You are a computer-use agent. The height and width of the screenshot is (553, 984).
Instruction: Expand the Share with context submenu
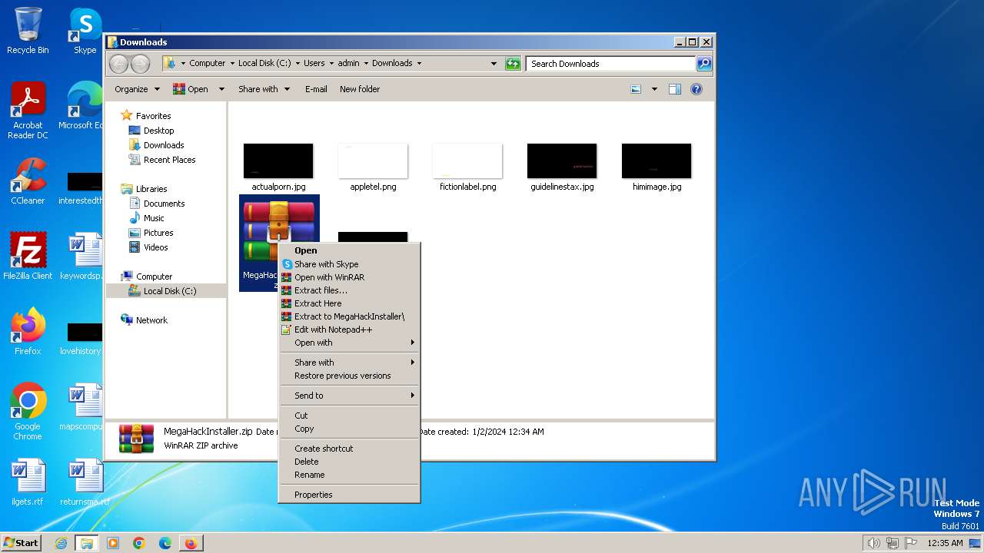click(349, 363)
